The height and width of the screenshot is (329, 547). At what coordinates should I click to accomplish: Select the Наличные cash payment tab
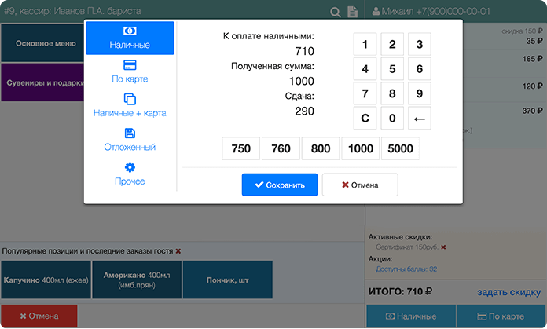(x=130, y=38)
